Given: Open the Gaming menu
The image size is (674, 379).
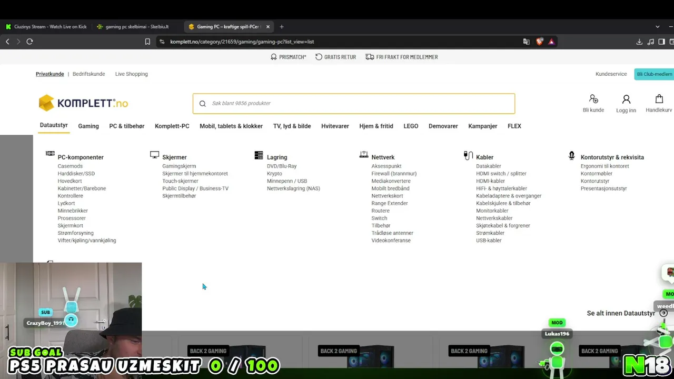Looking at the screenshot, I should (88, 126).
